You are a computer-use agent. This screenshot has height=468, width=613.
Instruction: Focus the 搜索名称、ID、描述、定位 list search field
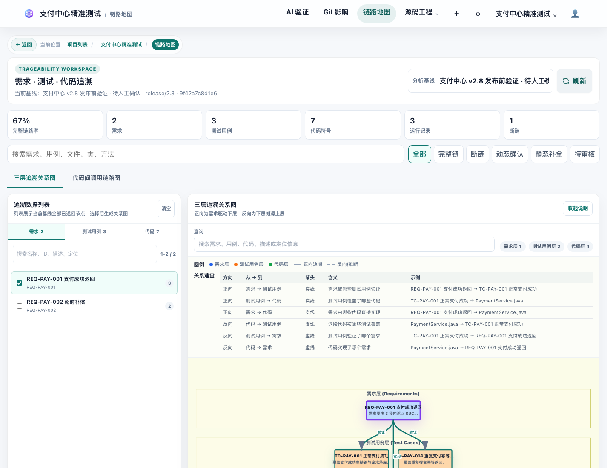85,254
